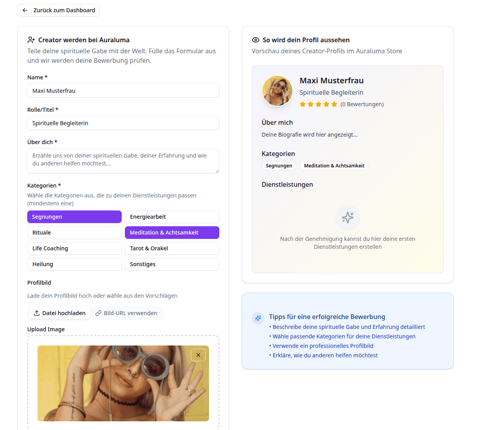This screenshot has height=430, width=490.
Task: Enable the Energiearbeit category
Action: tap(172, 216)
